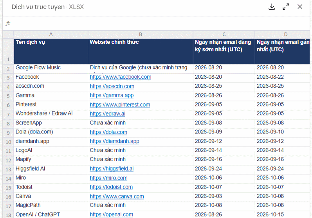
Task: Open the pinterest.com link
Action: (x=120, y=104)
